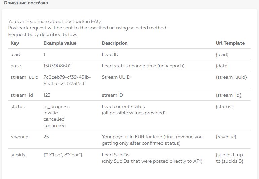Click the "confirmed" status value
This screenshot has height=179, width=259.
54,126
